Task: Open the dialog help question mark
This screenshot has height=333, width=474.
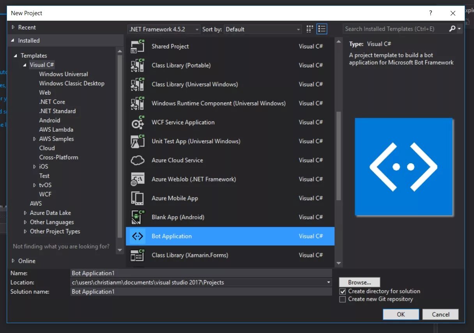Action: 430,13
